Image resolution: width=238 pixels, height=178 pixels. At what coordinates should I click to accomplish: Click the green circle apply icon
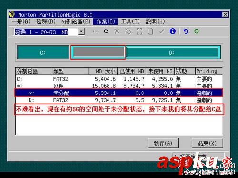[x=197, y=31]
